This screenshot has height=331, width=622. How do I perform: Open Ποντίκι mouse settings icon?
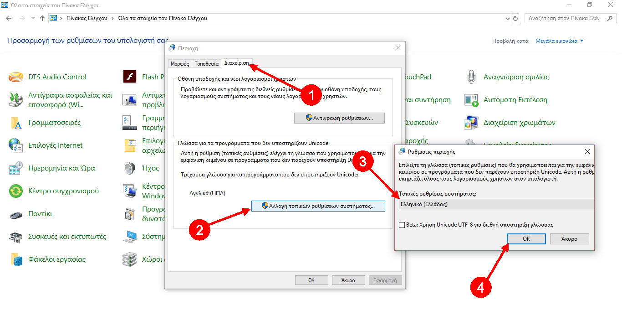click(16, 214)
